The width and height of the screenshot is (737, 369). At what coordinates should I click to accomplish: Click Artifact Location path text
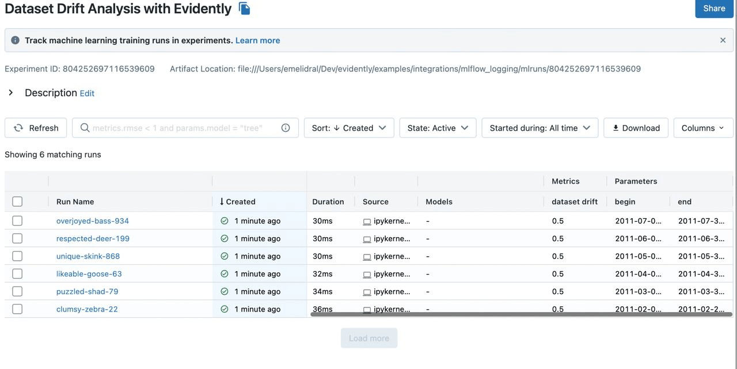pyautogui.click(x=405, y=69)
